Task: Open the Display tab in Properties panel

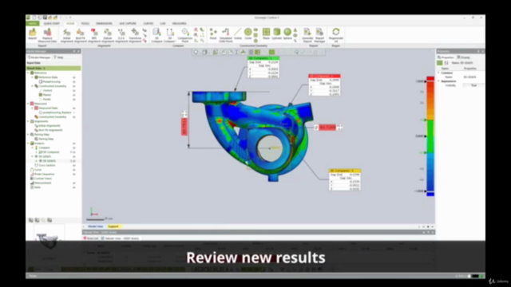Action: [464, 57]
